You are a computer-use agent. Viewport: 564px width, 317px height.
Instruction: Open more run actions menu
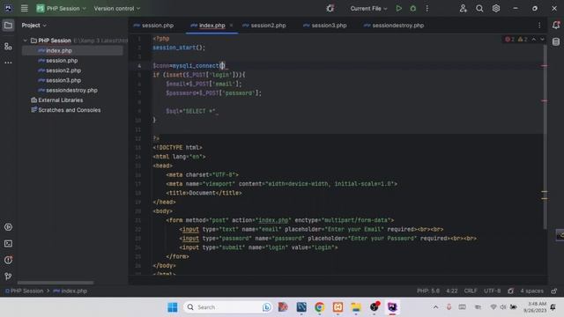427,8
